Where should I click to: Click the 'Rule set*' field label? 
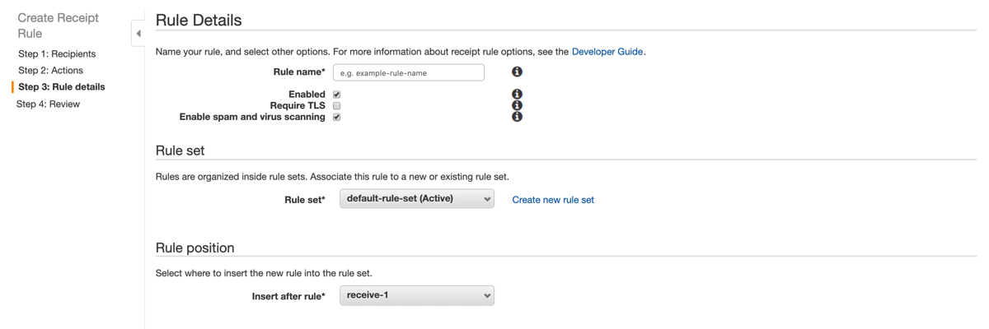tap(304, 200)
